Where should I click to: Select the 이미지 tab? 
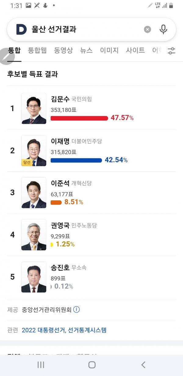[109, 50]
